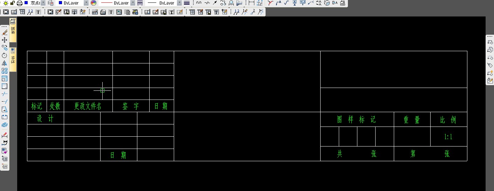Click the 图样标记 heading text
The image size is (494, 191).
pos(356,120)
